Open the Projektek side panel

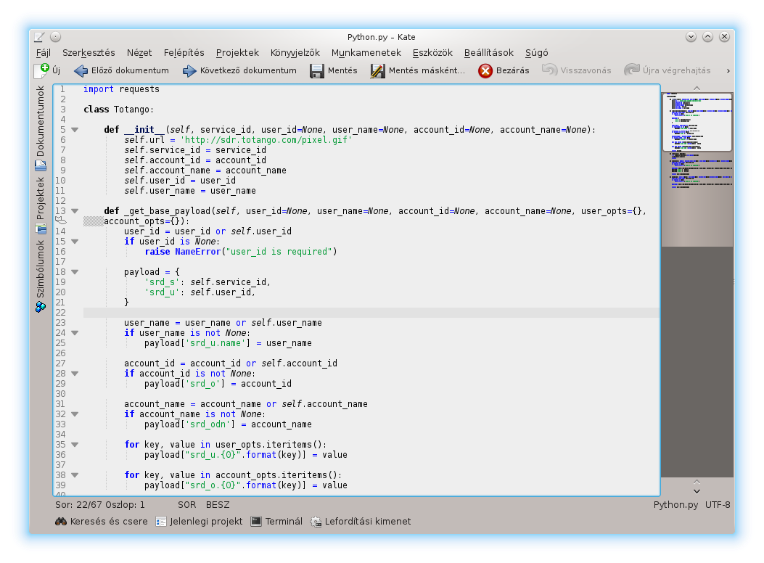click(41, 205)
